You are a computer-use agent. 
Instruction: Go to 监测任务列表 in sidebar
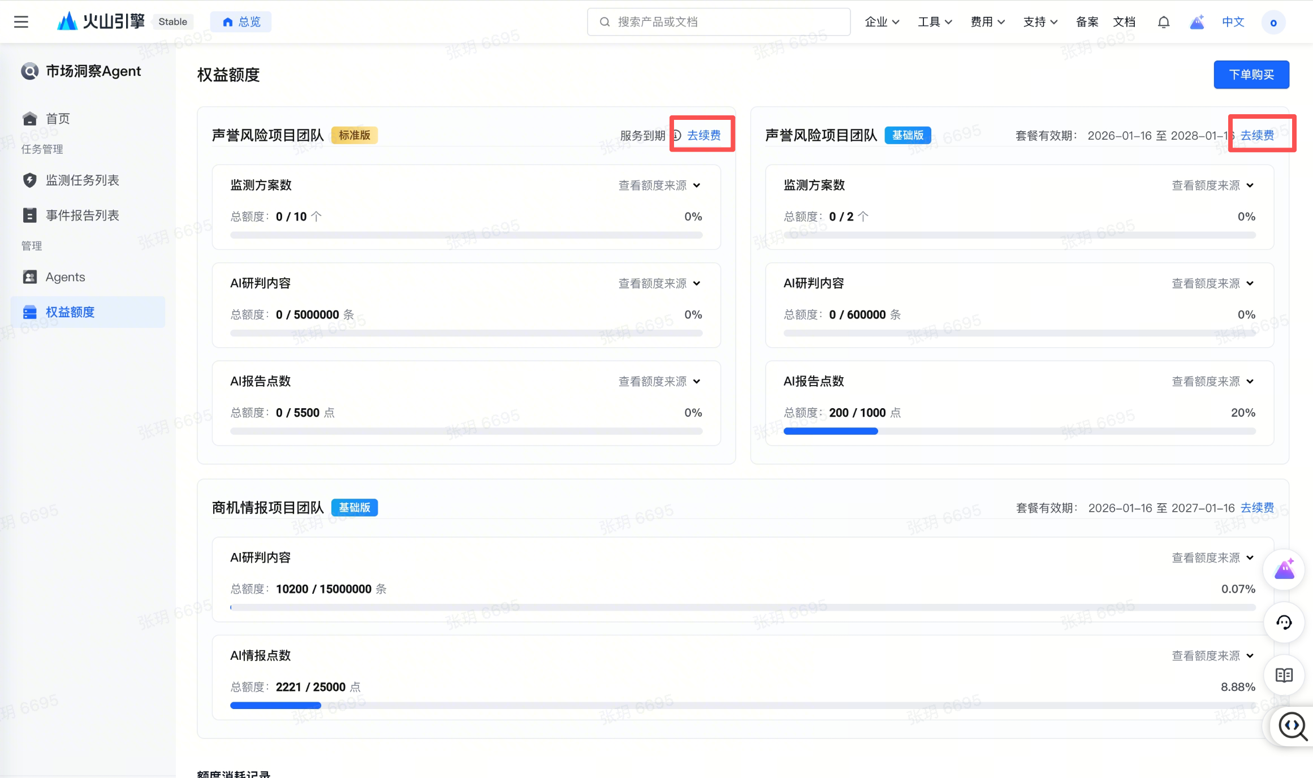(82, 180)
